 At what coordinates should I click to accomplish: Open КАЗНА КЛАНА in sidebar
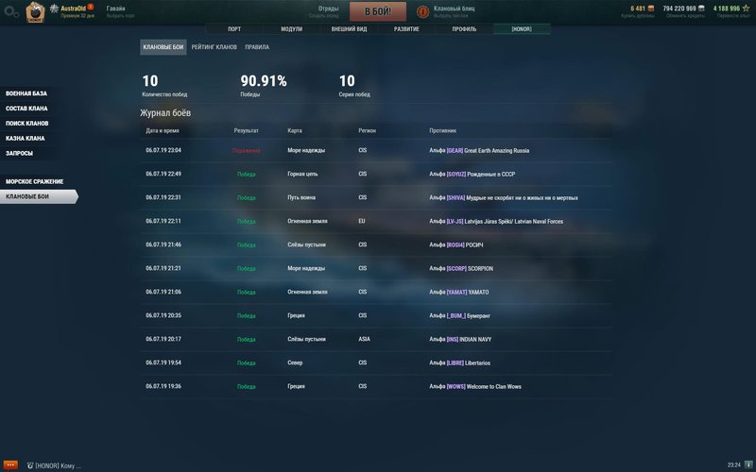pos(26,138)
